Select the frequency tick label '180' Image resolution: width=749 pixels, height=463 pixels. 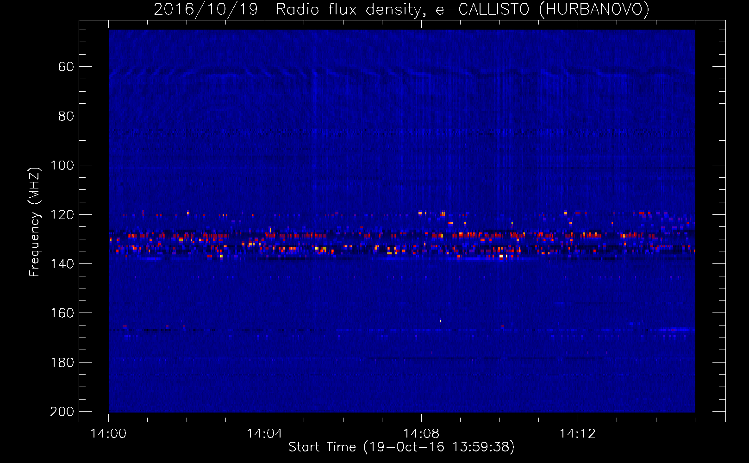click(x=62, y=363)
